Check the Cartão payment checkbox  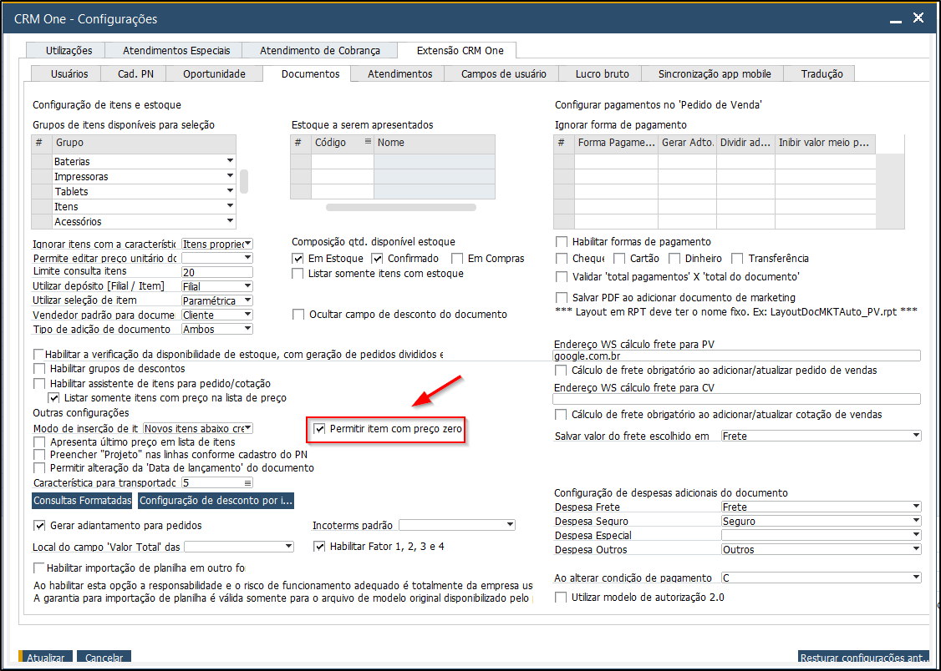pyautogui.click(x=619, y=259)
